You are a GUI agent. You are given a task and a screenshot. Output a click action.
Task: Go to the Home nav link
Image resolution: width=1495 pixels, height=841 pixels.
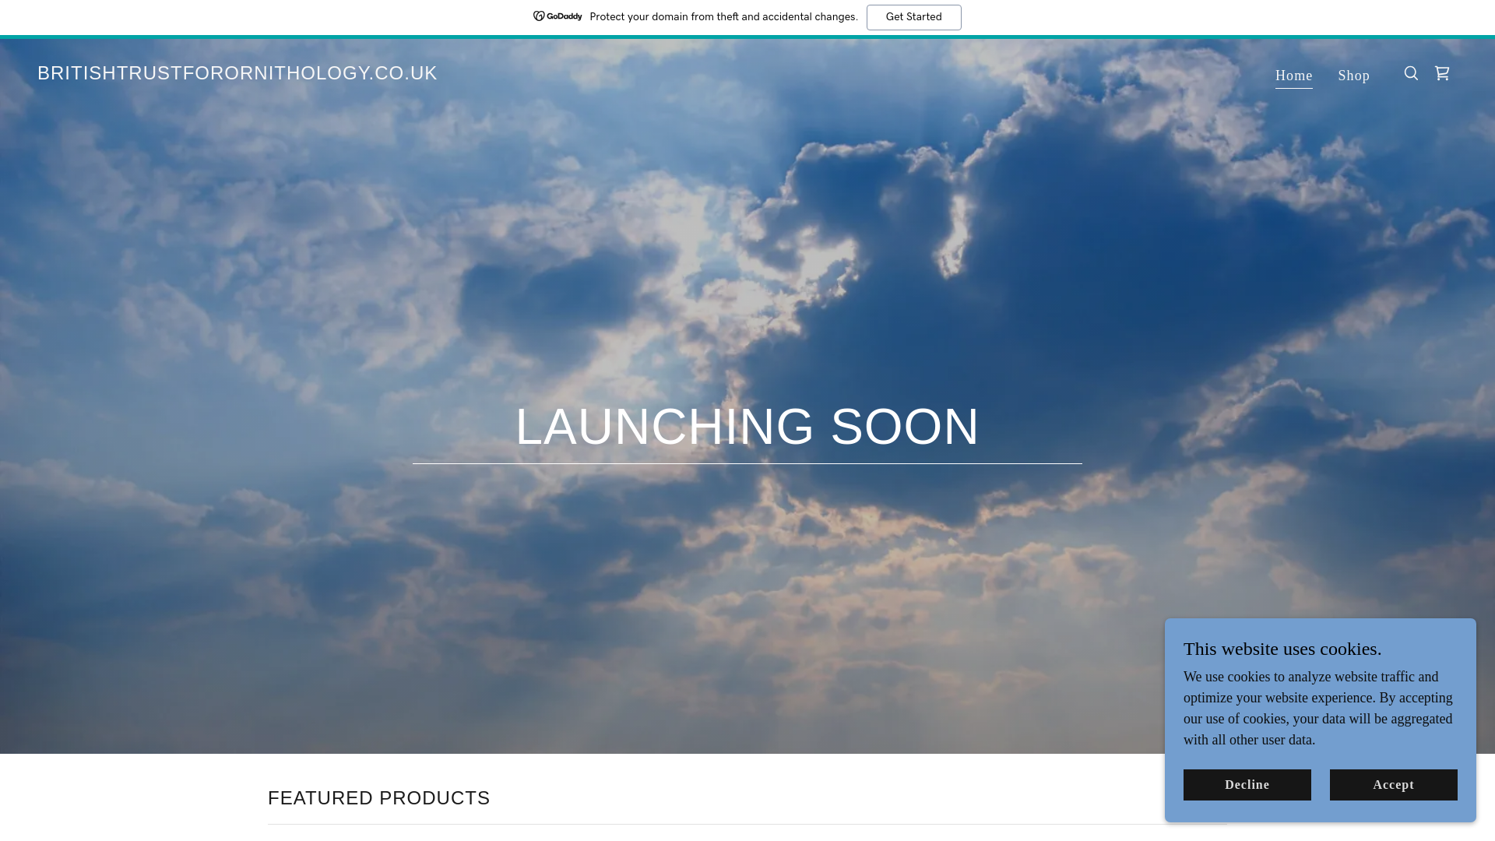pos(1293,76)
